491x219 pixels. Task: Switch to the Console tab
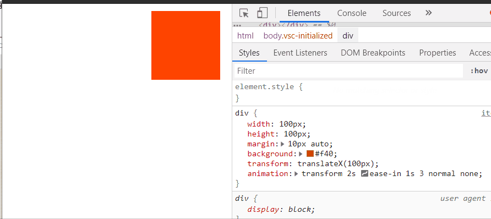pos(352,13)
